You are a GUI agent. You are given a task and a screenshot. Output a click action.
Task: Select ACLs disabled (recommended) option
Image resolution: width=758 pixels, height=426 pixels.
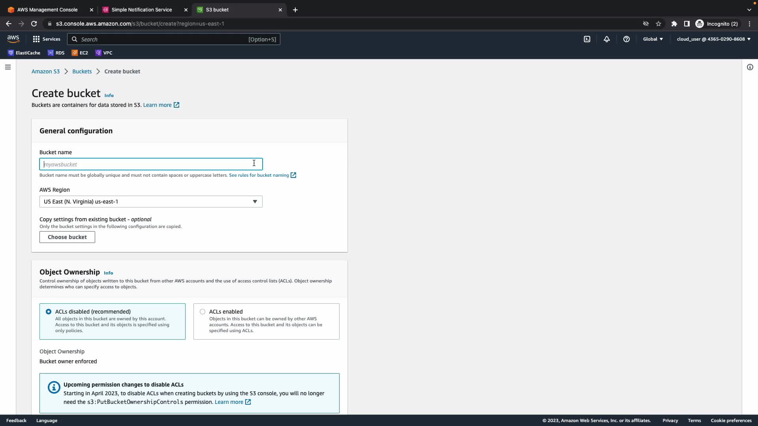point(49,312)
